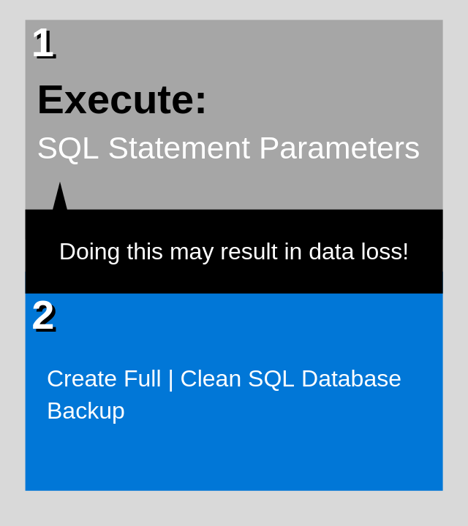Click "data loss!" in the warning tooltip
Image resolution: width=468 pixels, height=526 pixels.
(x=358, y=251)
